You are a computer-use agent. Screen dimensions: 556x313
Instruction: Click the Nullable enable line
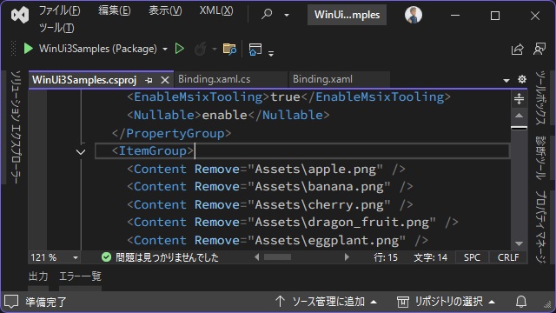point(228,115)
